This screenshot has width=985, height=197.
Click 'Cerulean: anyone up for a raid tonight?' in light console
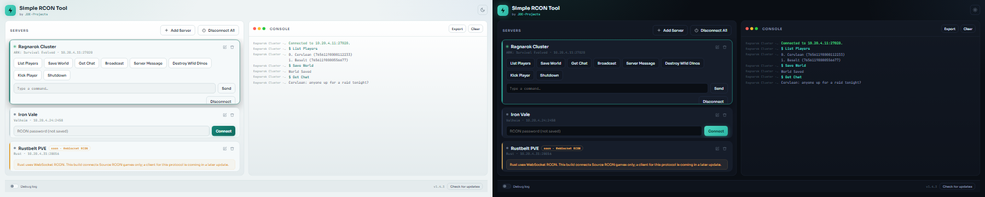(328, 83)
